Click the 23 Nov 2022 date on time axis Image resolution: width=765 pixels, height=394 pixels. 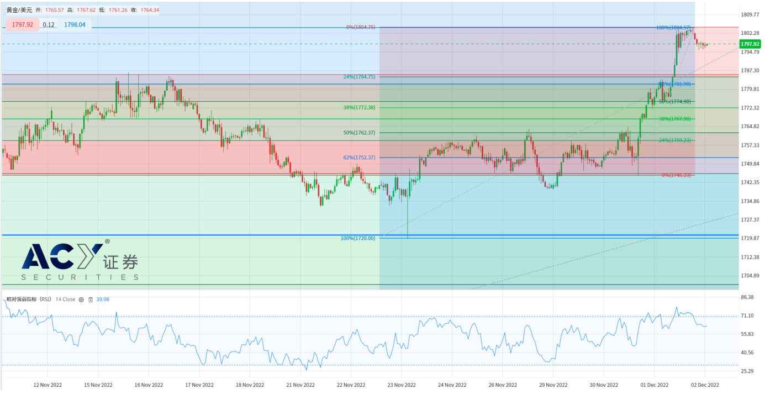pyautogui.click(x=402, y=385)
